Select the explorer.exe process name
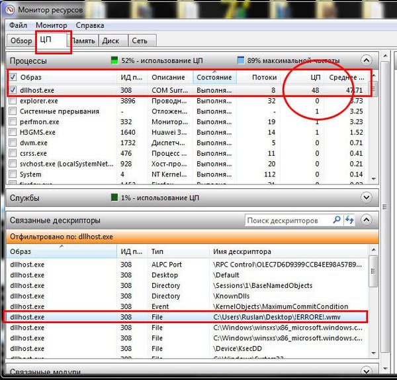The width and height of the screenshot is (397, 380). pyautogui.click(x=39, y=101)
